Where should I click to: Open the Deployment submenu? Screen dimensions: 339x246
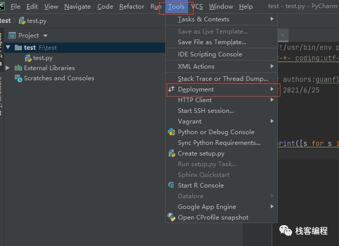[x=221, y=89]
